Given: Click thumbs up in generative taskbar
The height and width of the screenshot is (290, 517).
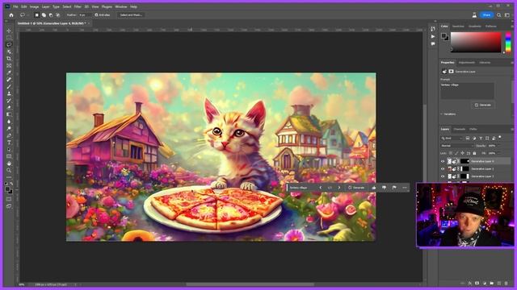Looking at the screenshot, I should tap(374, 188).
